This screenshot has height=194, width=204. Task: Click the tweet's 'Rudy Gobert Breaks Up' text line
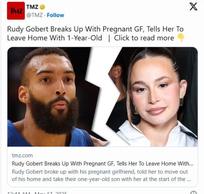click(95, 29)
